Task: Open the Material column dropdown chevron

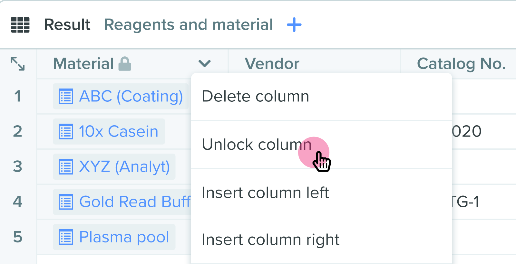Action: point(205,63)
